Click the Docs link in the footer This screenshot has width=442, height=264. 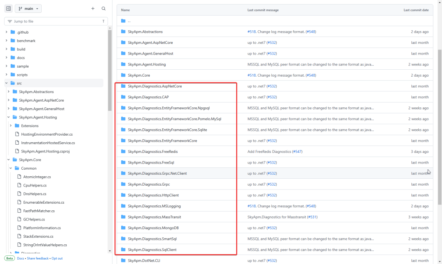pos(20,258)
